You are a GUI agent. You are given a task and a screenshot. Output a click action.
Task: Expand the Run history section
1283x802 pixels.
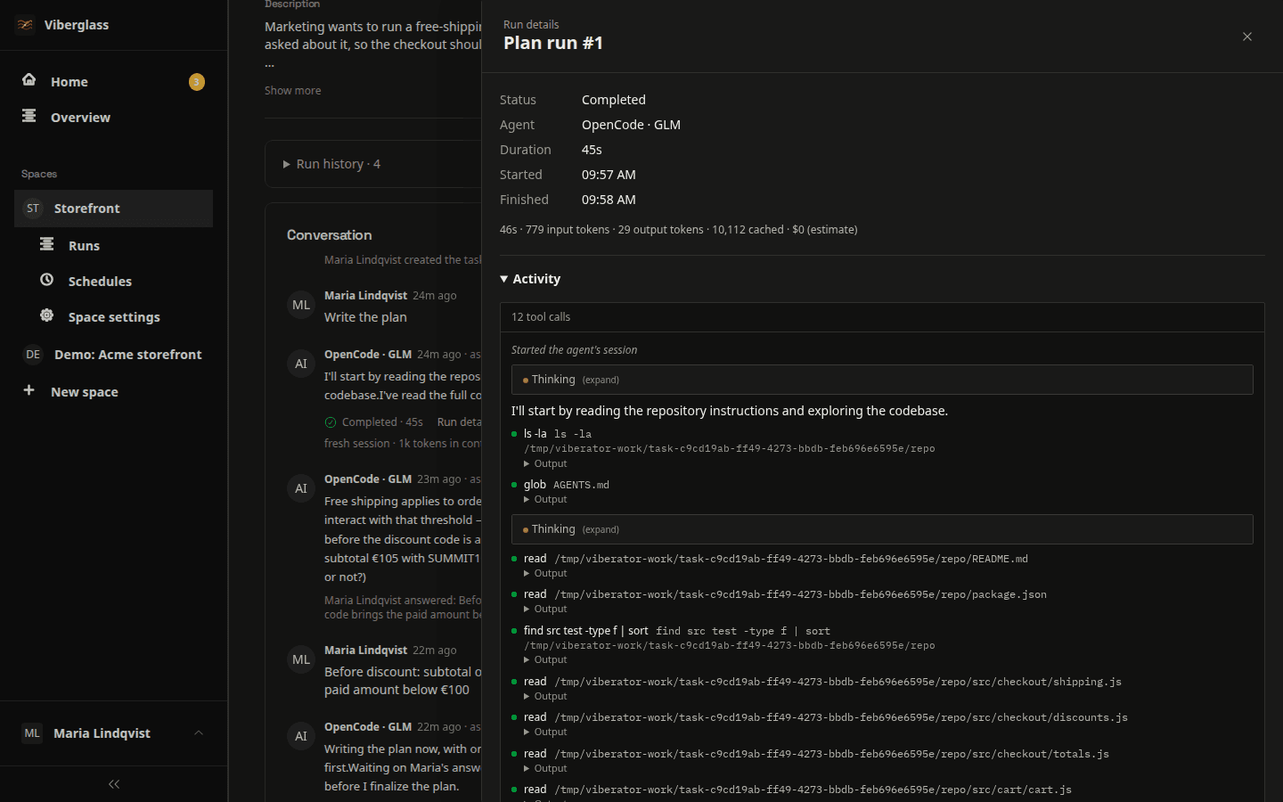pos(331,164)
